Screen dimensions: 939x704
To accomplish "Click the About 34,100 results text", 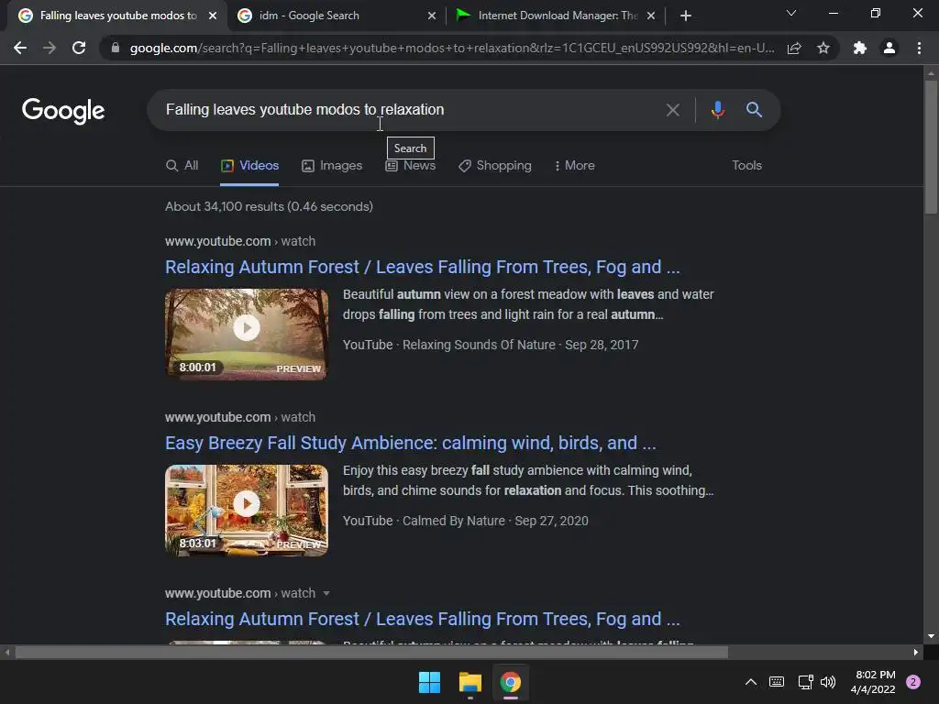I will click(x=269, y=206).
